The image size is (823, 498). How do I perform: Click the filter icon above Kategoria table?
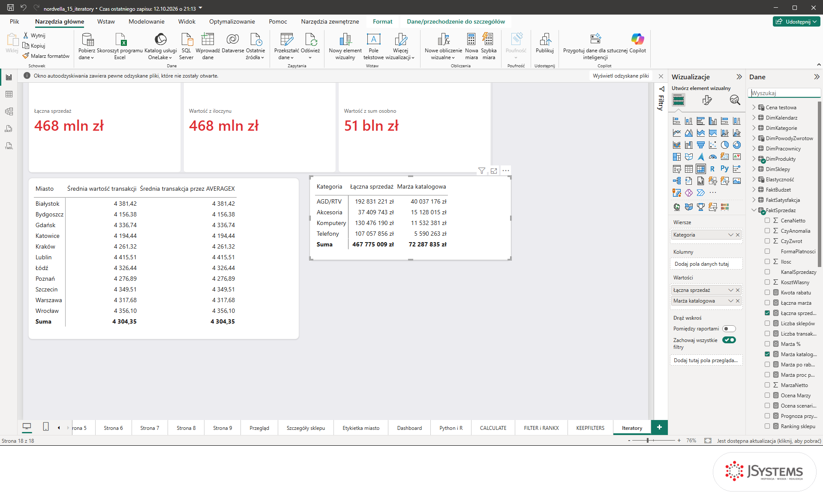pos(482,171)
